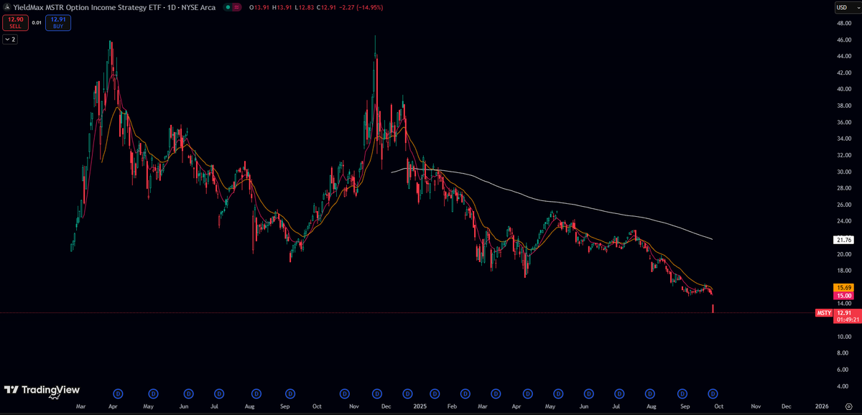The height and width of the screenshot is (415, 862).
Task: Click the dividend marker for Jul 2025
Action: [x=619, y=393]
